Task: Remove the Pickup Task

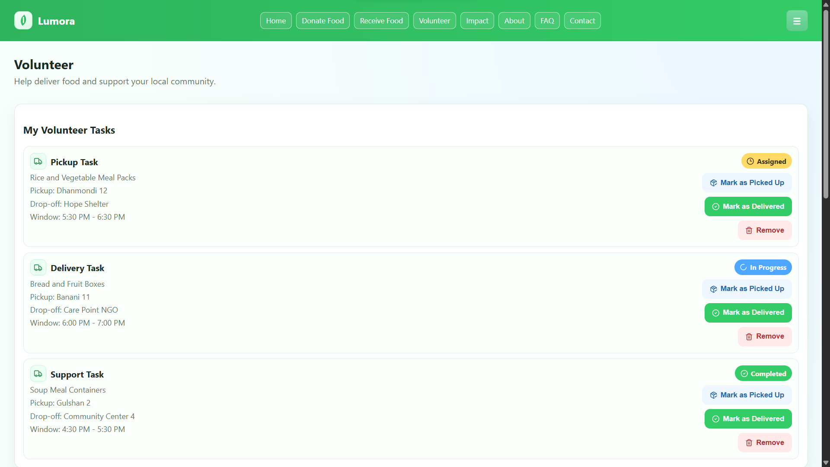Action: tap(764, 230)
